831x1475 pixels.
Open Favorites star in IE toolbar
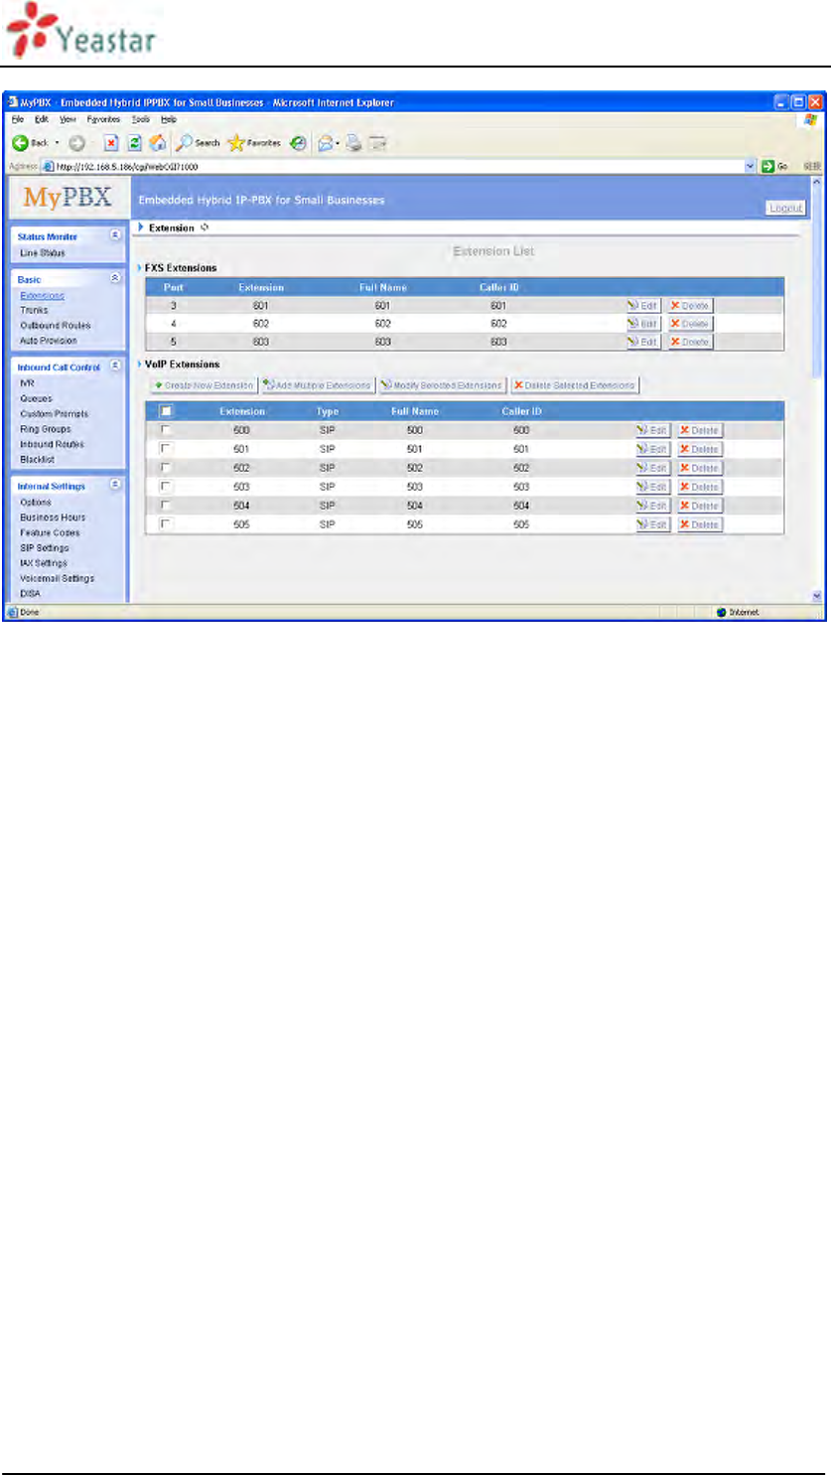[x=236, y=143]
